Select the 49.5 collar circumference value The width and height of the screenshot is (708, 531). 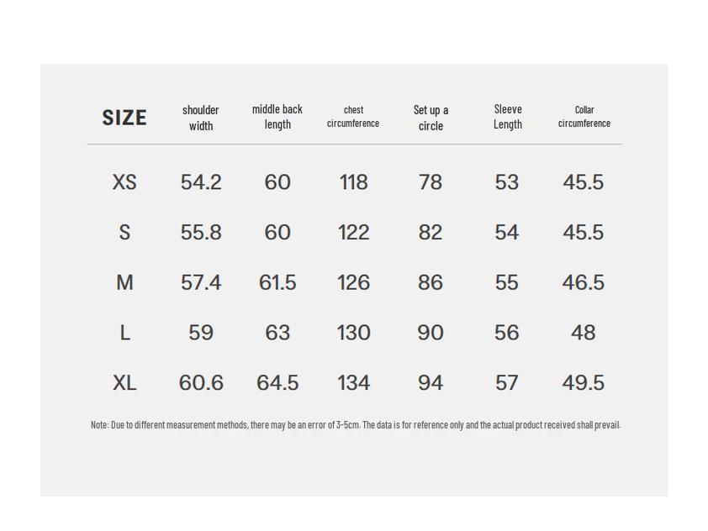(584, 383)
